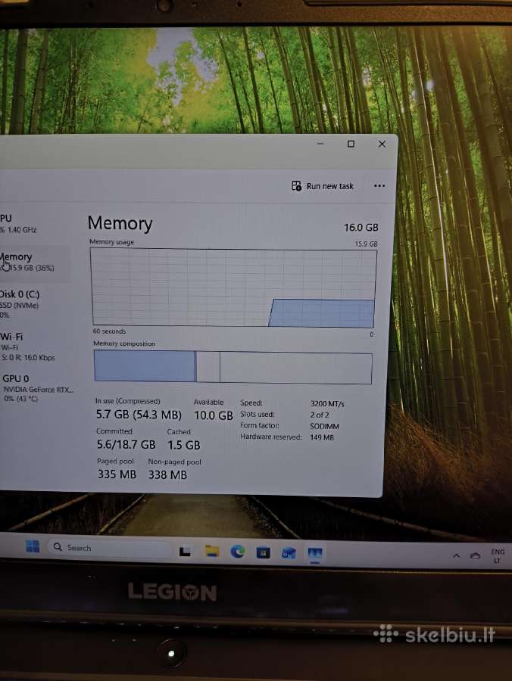Click the 16.0 GB total memory label
Image resolution: width=512 pixels, height=681 pixels.
361,228
